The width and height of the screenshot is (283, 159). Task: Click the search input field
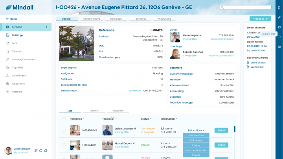(x=245, y=7)
